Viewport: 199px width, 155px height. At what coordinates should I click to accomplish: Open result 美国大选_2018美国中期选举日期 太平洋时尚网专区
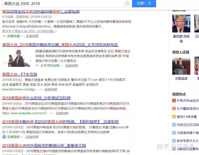(60, 45)
